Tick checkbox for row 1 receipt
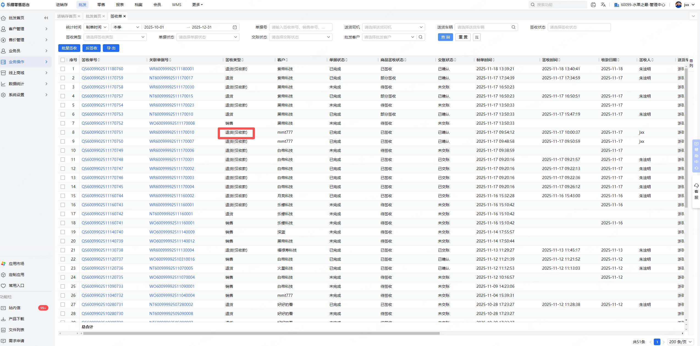 click(63, 69)
